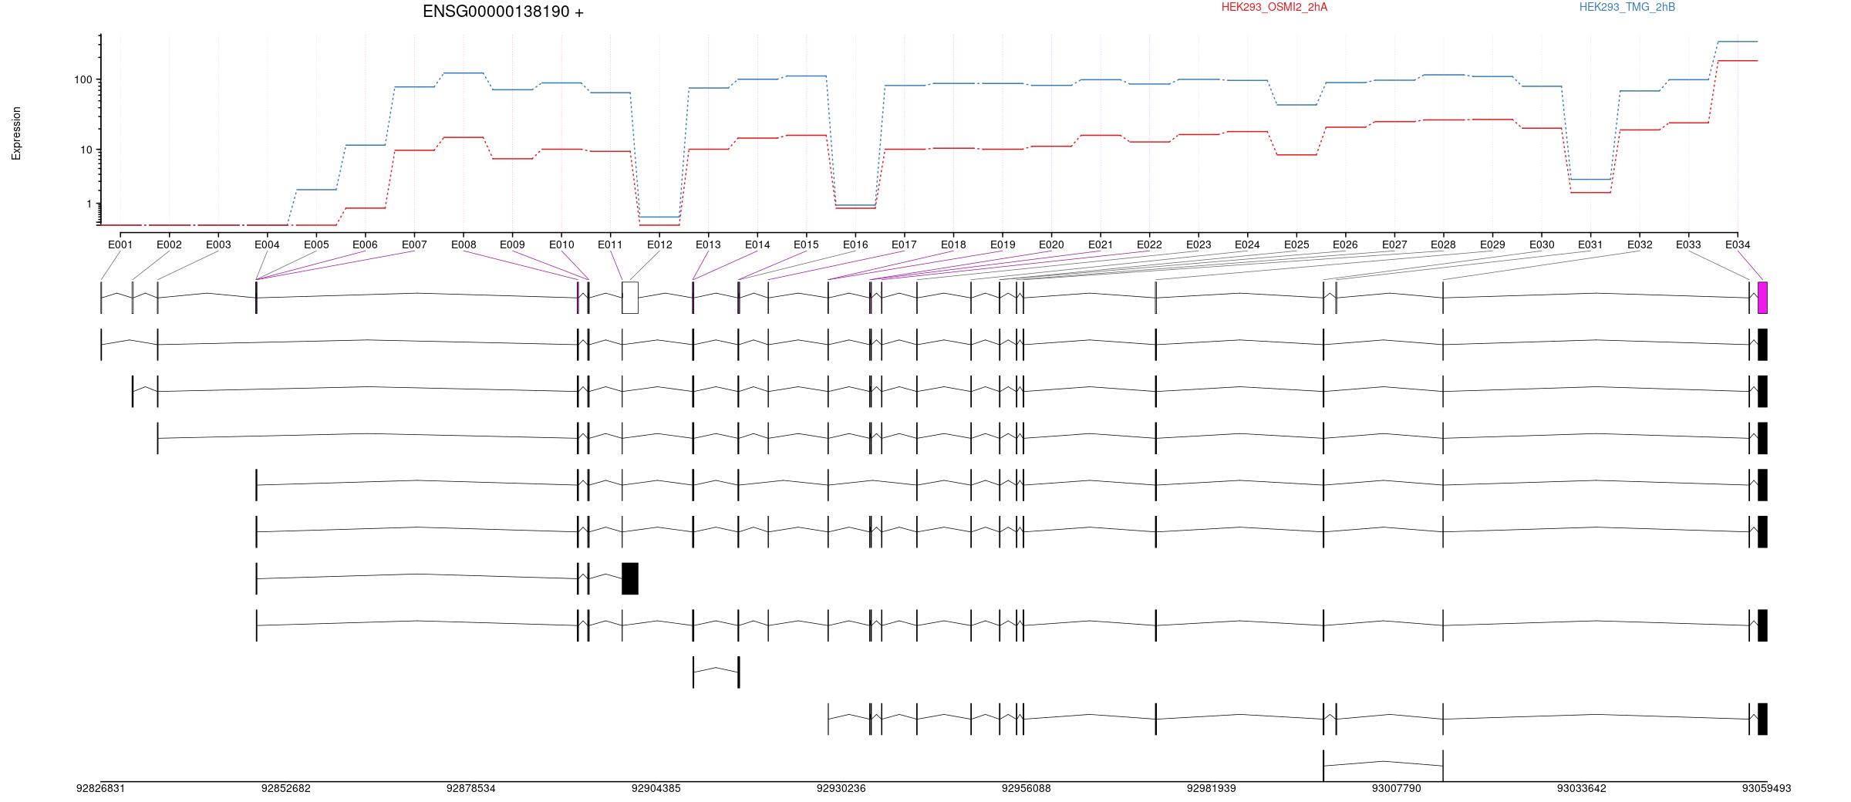
Task: Click exon label E029
Action: [1492, 244]
